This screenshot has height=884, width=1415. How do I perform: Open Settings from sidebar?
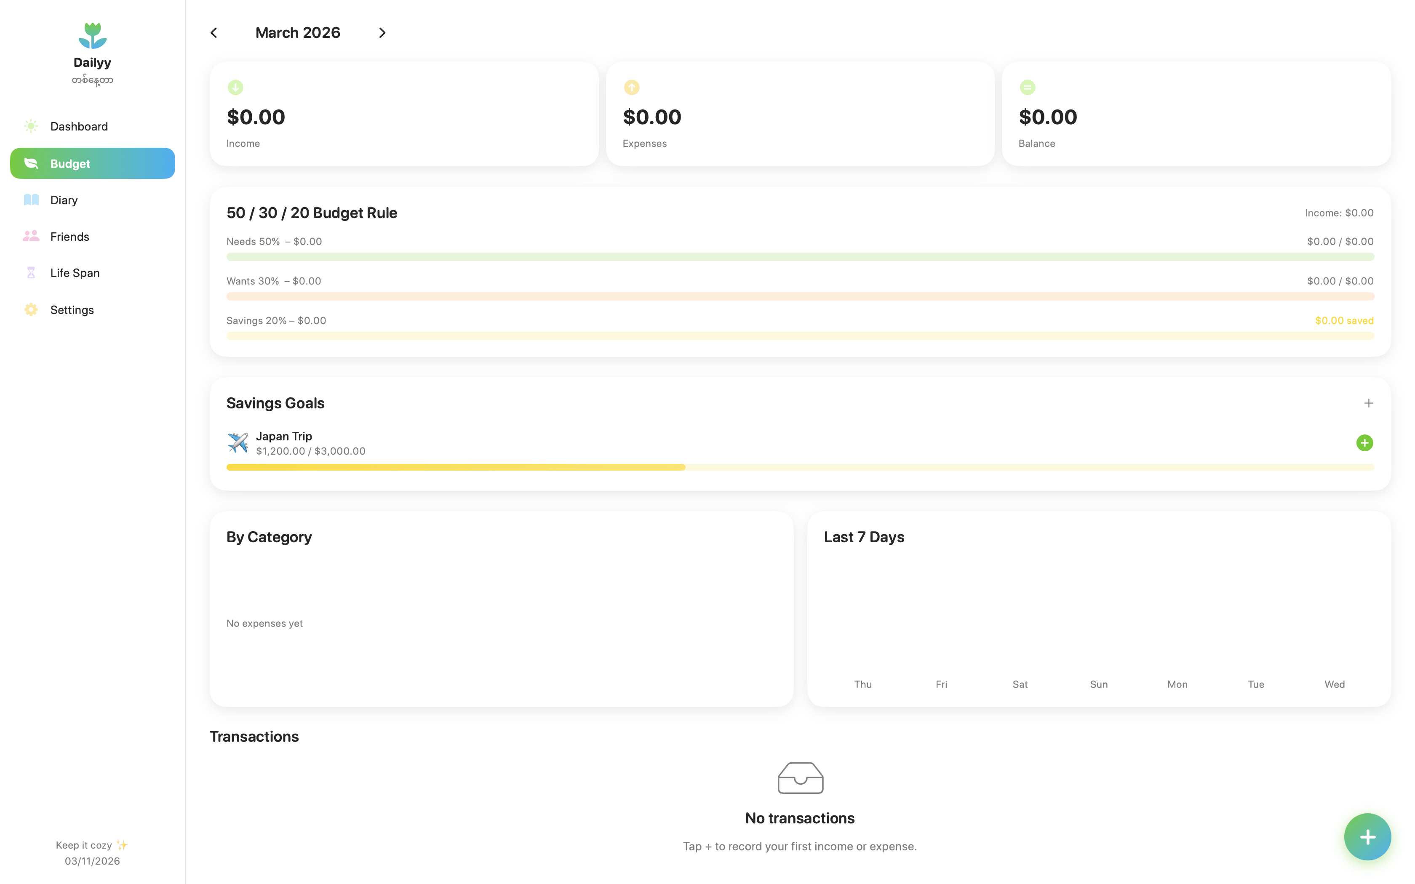pos(72,310)
